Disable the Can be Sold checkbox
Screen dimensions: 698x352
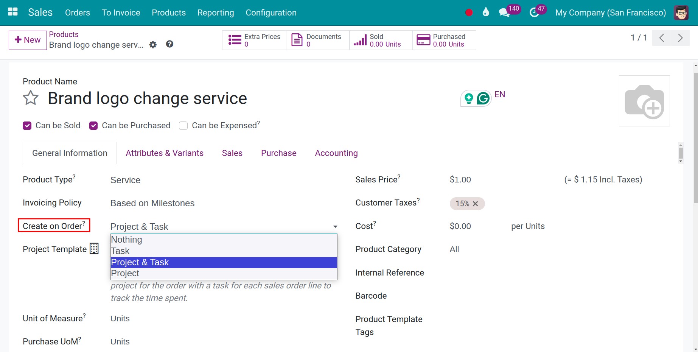click(x=27, y=125)
